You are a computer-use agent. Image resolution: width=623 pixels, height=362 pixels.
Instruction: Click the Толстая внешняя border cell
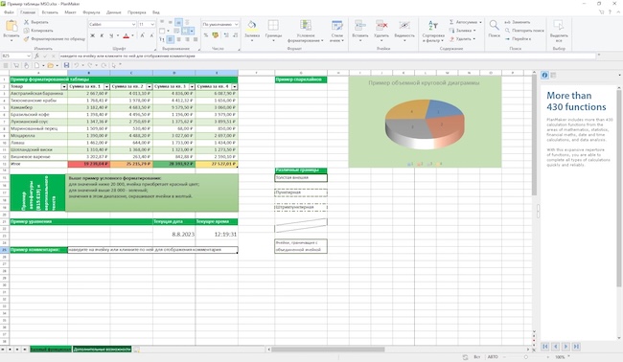[x=301, y=178]
